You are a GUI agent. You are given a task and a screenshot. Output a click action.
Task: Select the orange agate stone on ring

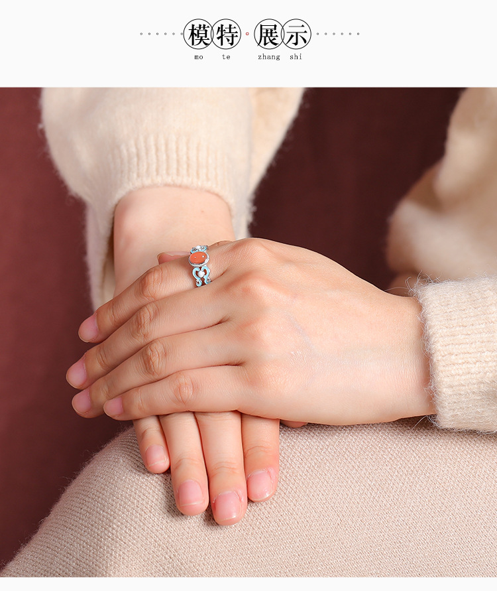pos(198,257)
